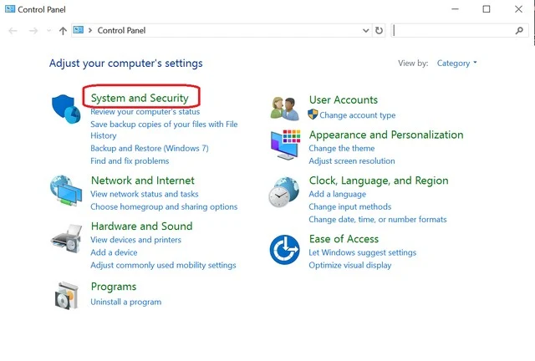Image resolution: width=535 pixels, height=361 pixels.
Task: Click the Control Panel breadcrumb in the address bar
Action: [x=121, y=30]
